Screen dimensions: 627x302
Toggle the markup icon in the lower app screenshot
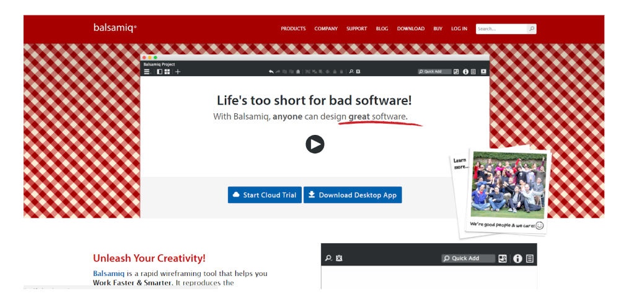339,259
